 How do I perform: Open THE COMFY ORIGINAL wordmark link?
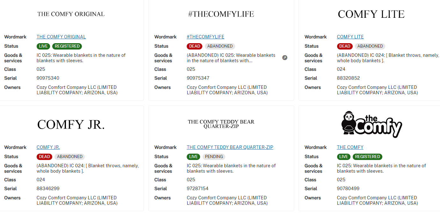click(x=61, y=37)
